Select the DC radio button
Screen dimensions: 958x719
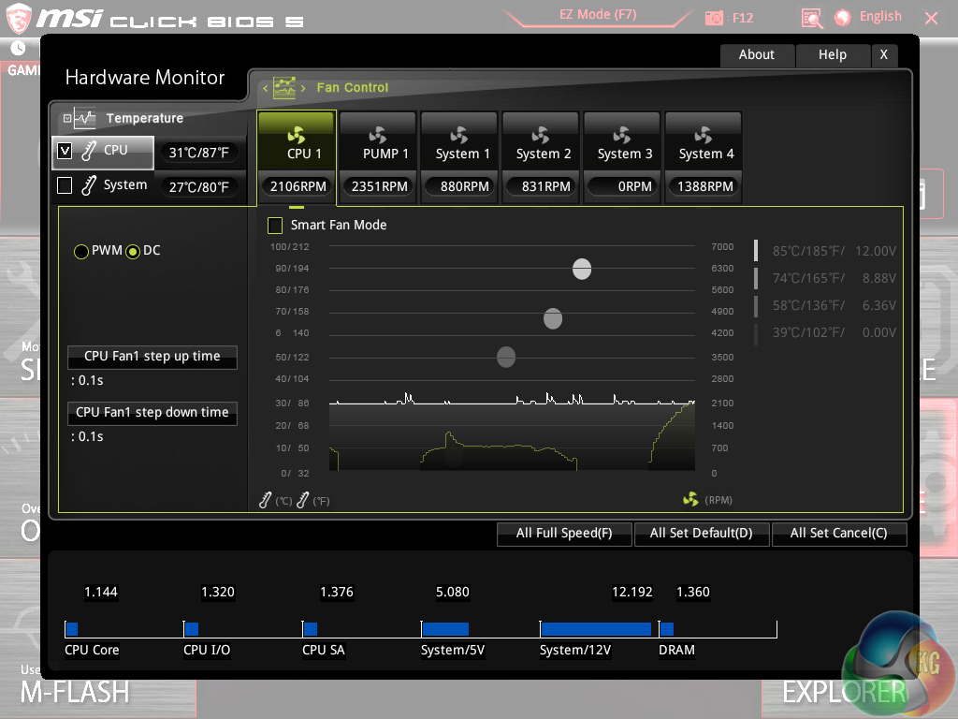[x=133, y=251]
